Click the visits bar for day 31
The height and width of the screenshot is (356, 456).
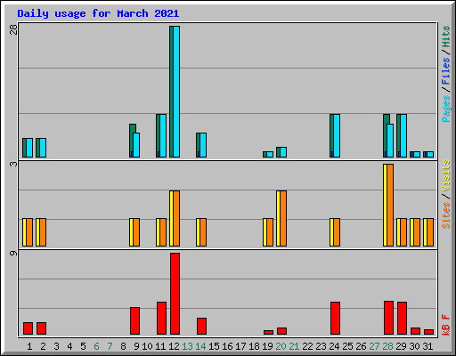click(x=425, y=232)
